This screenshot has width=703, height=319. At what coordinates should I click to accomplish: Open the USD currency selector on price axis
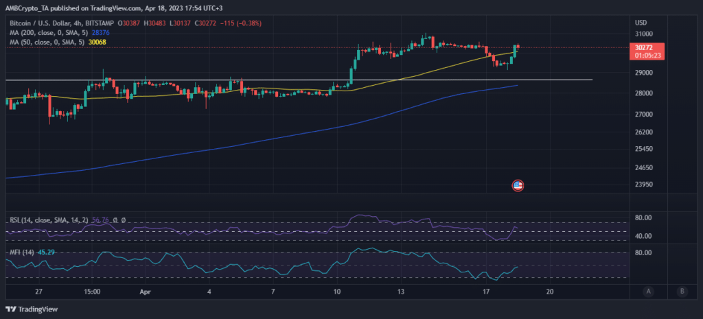(643, 22)
